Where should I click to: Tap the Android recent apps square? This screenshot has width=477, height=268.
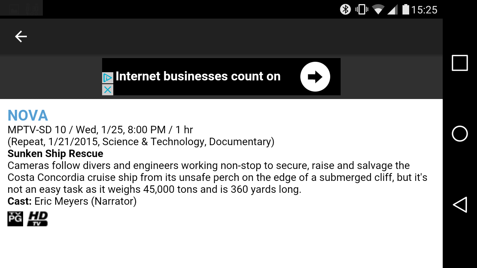click(x=459, y=63)
